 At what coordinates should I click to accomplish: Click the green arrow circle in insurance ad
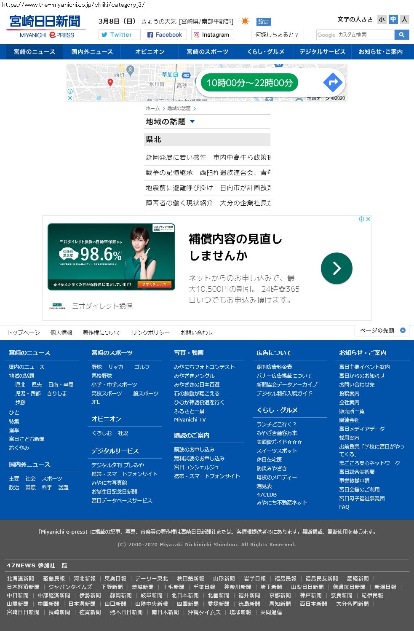[337, 268]
